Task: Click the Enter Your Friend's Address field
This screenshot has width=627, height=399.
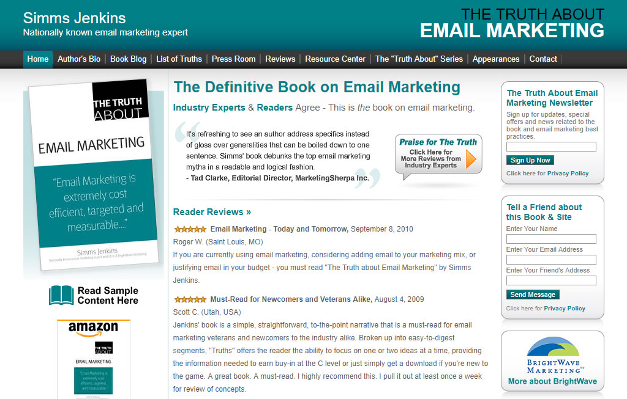Action: coord(551,280)
